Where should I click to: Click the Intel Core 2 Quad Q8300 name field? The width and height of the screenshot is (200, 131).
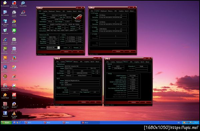(x=59, y=15)
